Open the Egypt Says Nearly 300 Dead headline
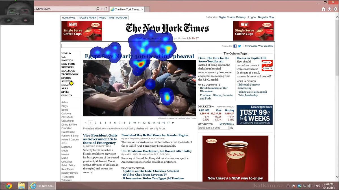This screenshot has width=339, height=190. (x=140, y=56)
